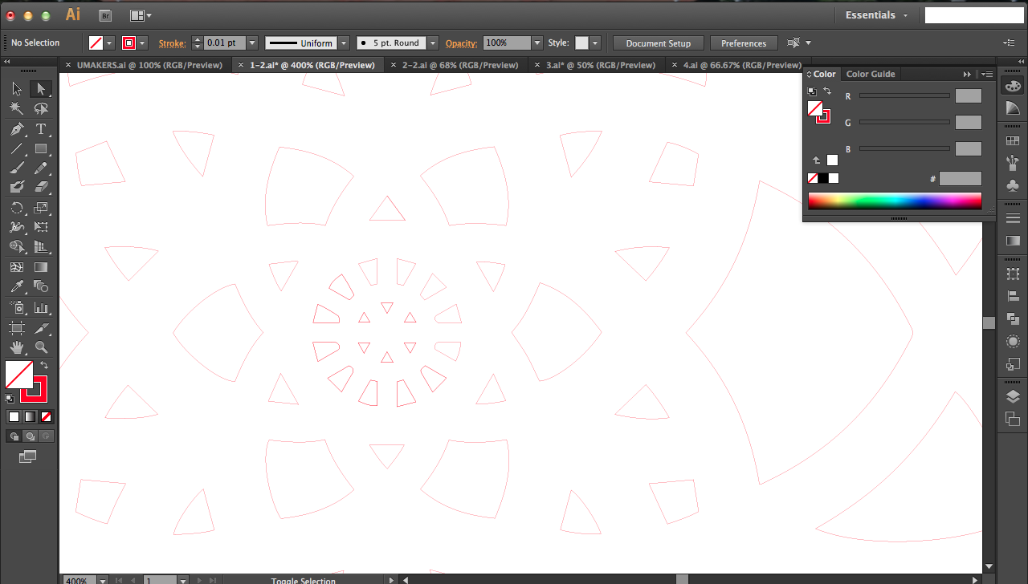Viewport: 1028px width, 584px height.
Task: Select the Eyedropper tool
Action: click(17, 287)
